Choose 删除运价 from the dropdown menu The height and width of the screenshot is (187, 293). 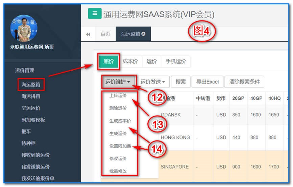coord(118,108)
